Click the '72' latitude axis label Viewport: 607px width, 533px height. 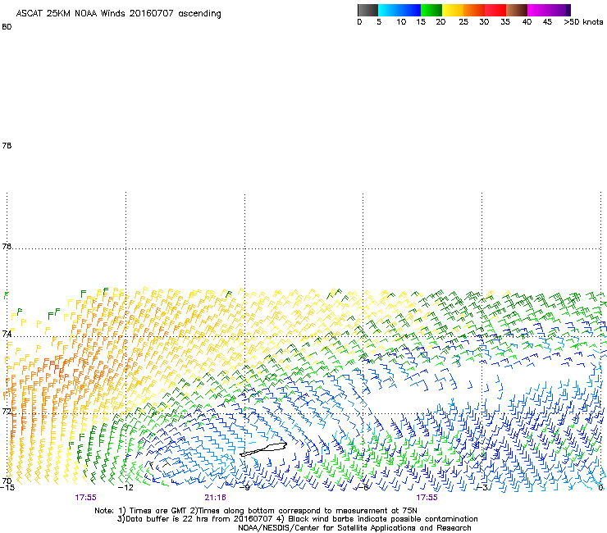tap(7, 411)
